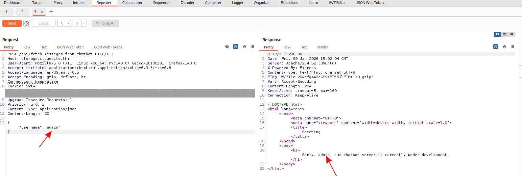The width and height of the screenshot is (522, 177).
Task: Close Repeater tab 3
Action: point(42,12)
